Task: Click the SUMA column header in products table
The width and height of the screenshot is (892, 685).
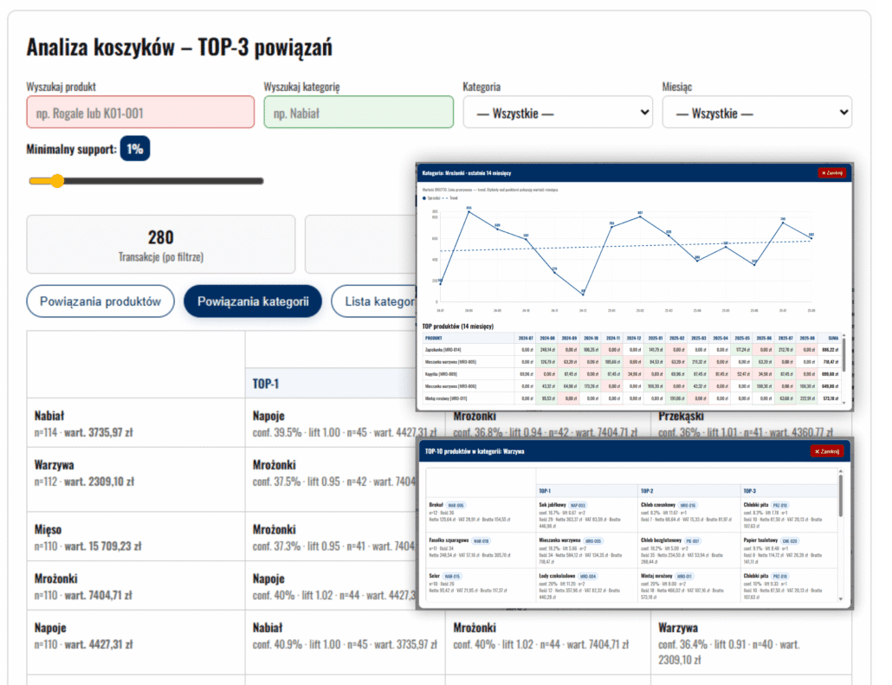Action: pos(831,338)
